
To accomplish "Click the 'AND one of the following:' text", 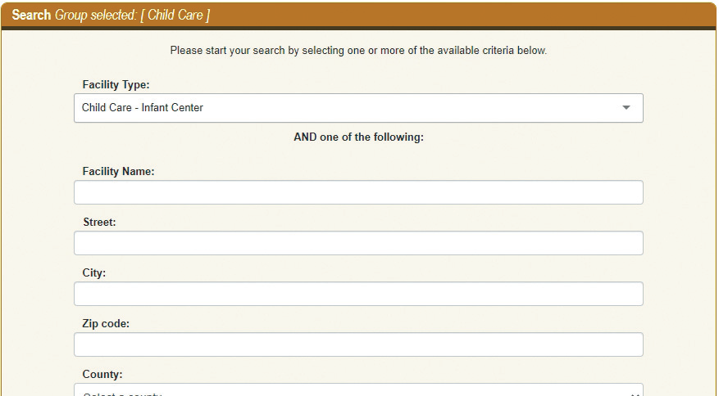I will click(x=358, y=137).
